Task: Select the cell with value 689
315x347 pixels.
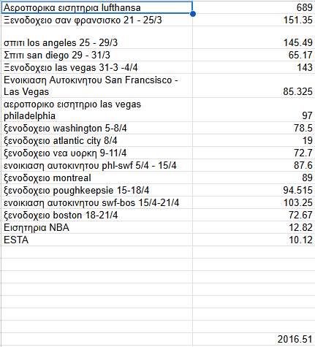Action: coord(254,7)
